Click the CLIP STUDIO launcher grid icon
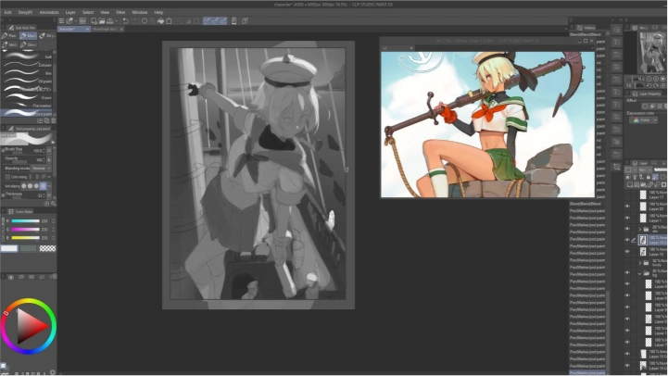 [x=82, y=21]
